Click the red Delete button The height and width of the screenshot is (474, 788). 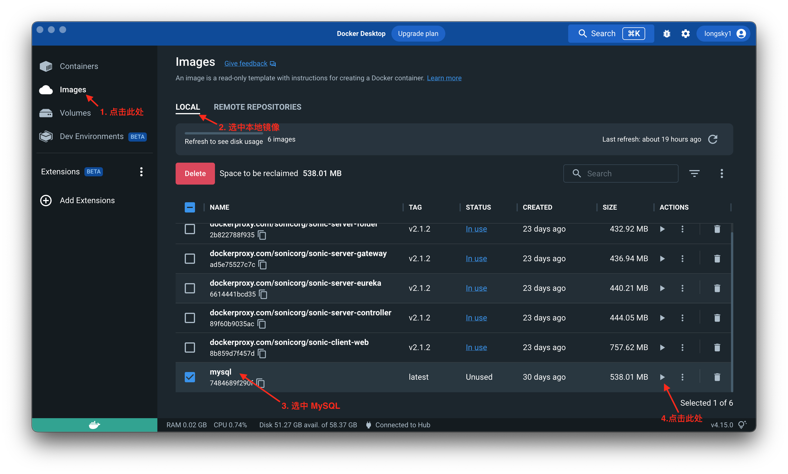coord(195,173)
